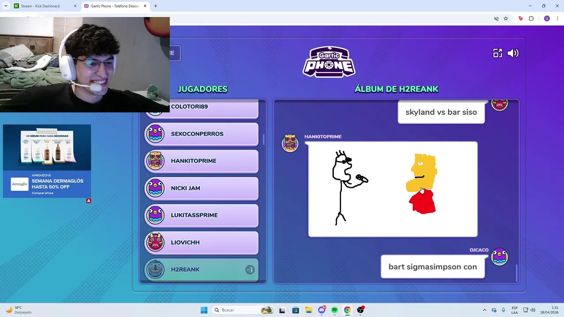Open the red Tp extension
The image size is (564, 317).
click(520, 18)
